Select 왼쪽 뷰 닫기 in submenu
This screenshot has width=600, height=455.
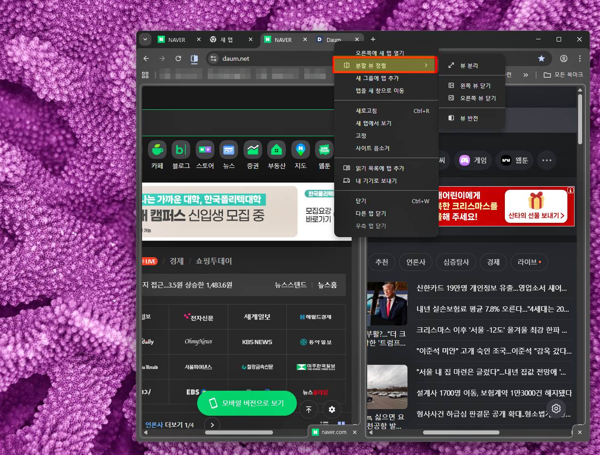point(472,86)
